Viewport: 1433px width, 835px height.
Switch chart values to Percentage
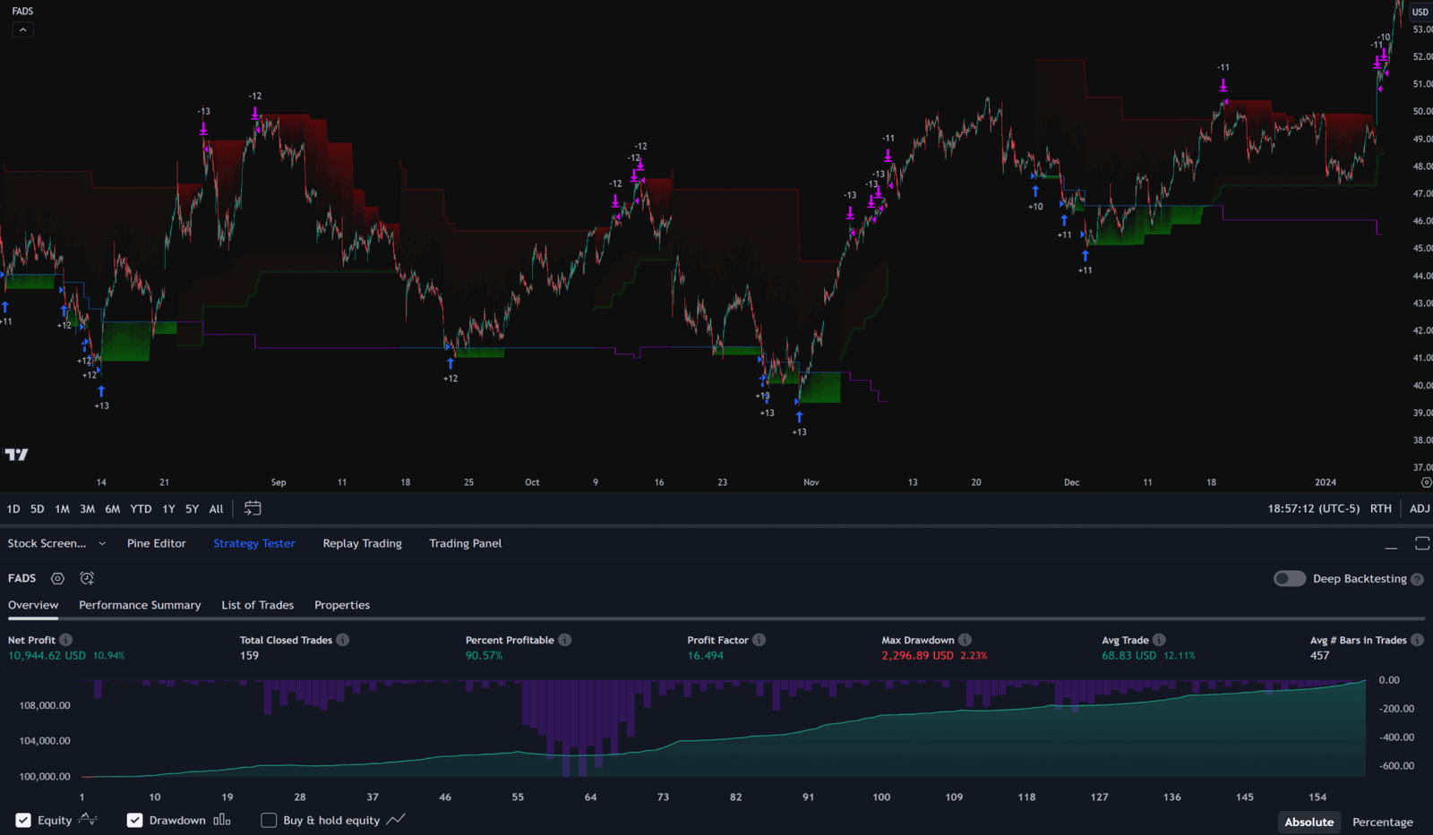pyautogui.click(x=1382, y=822)
